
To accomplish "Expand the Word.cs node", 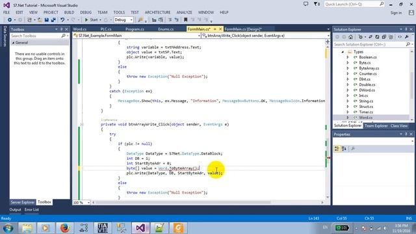I will (x=348, y=118).
